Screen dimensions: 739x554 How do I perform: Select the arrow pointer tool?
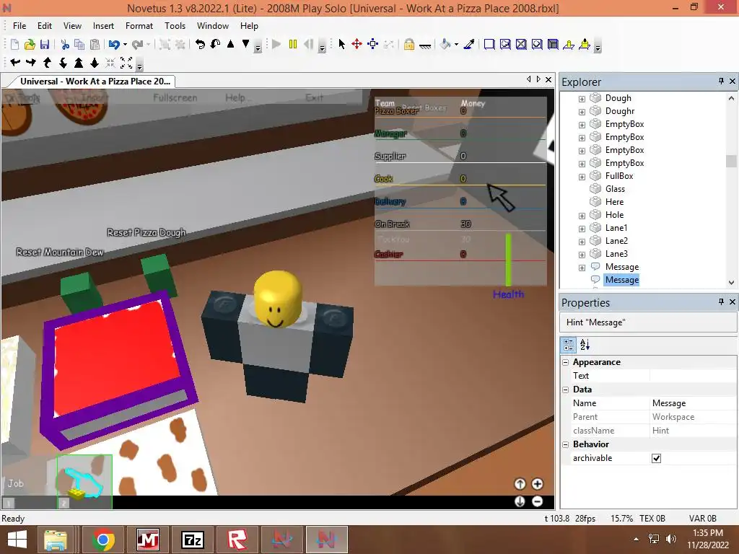point(341,44)
